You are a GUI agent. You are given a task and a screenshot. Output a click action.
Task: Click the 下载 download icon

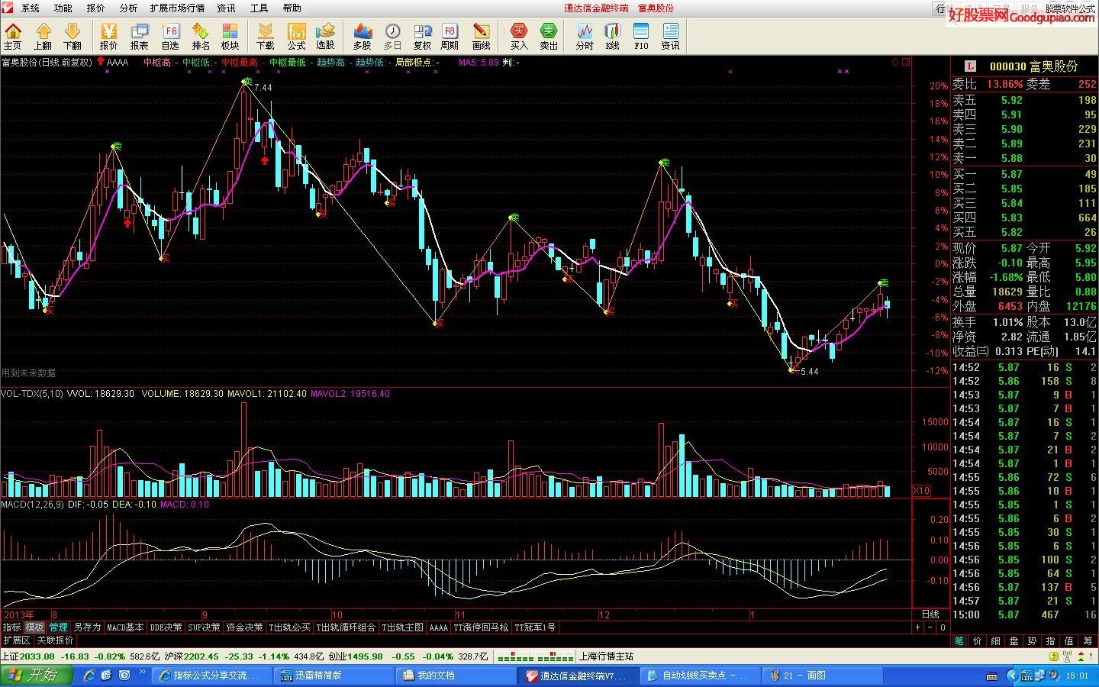(266, 36)
